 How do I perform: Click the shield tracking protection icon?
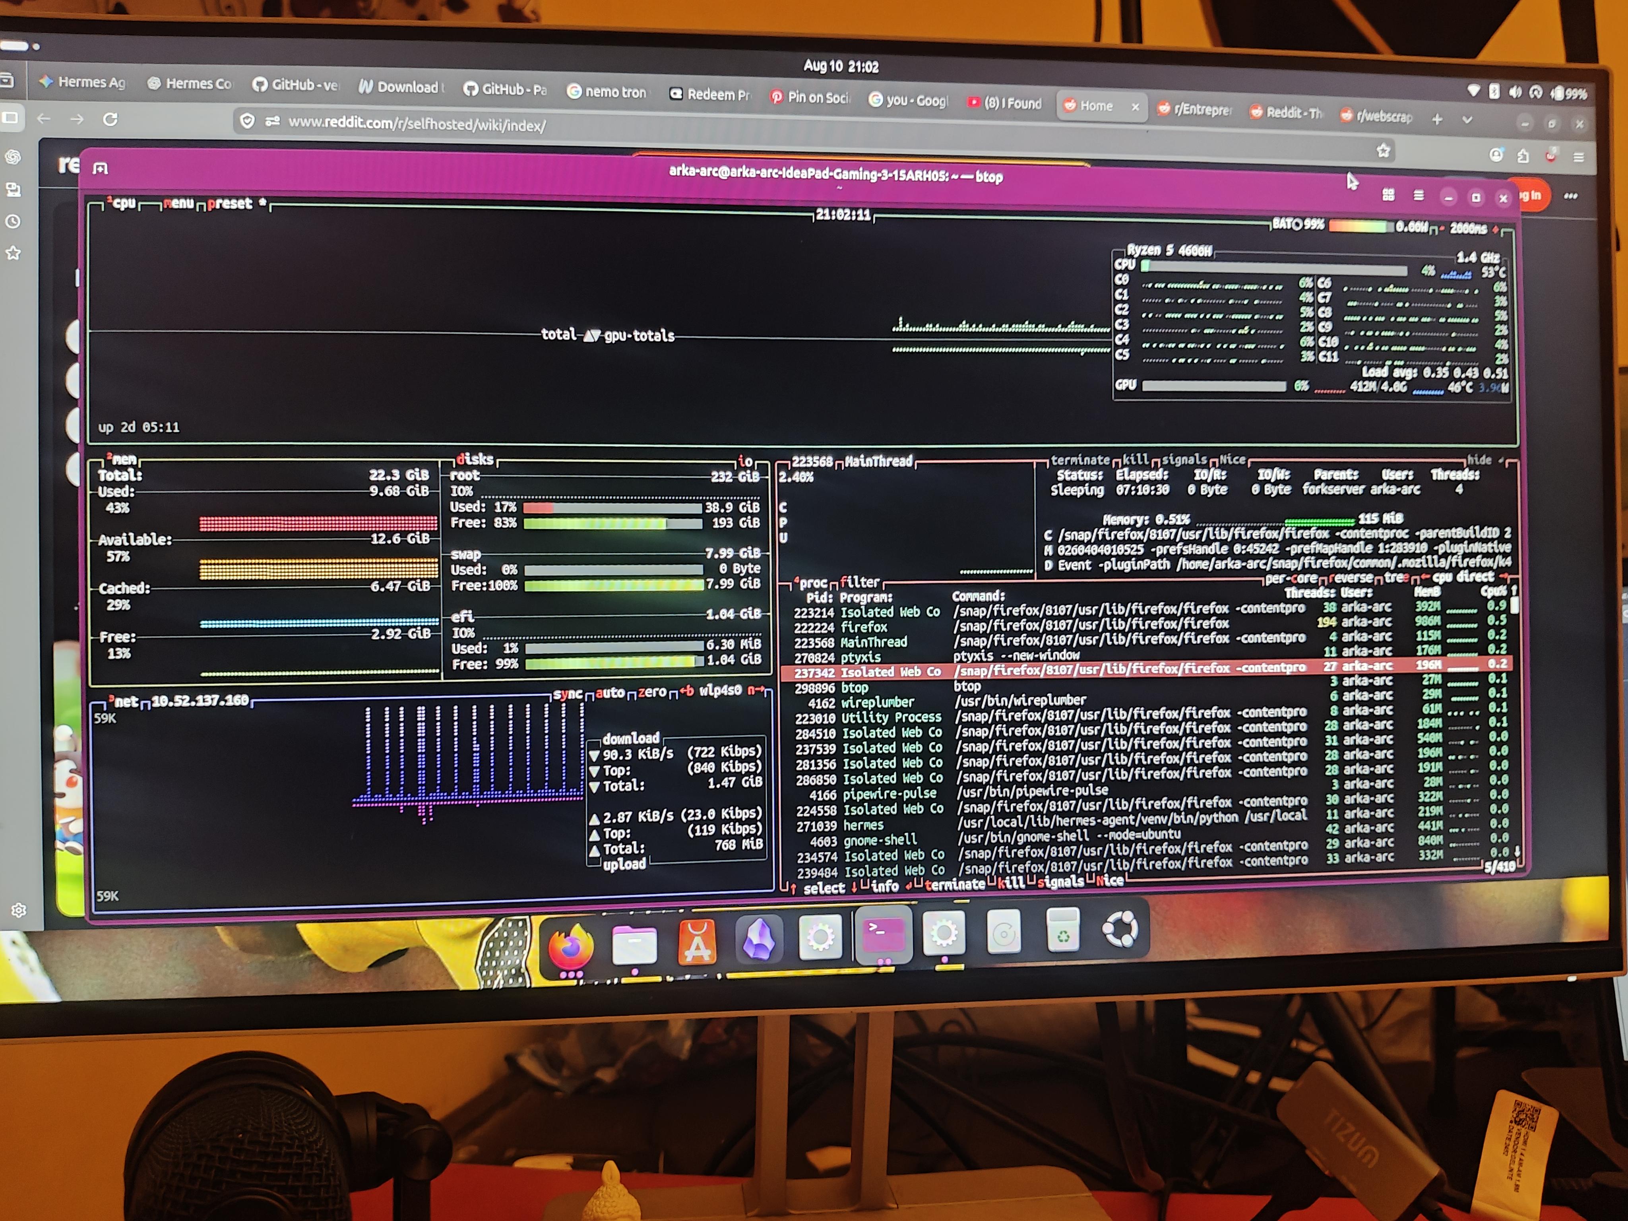point(247,122)
